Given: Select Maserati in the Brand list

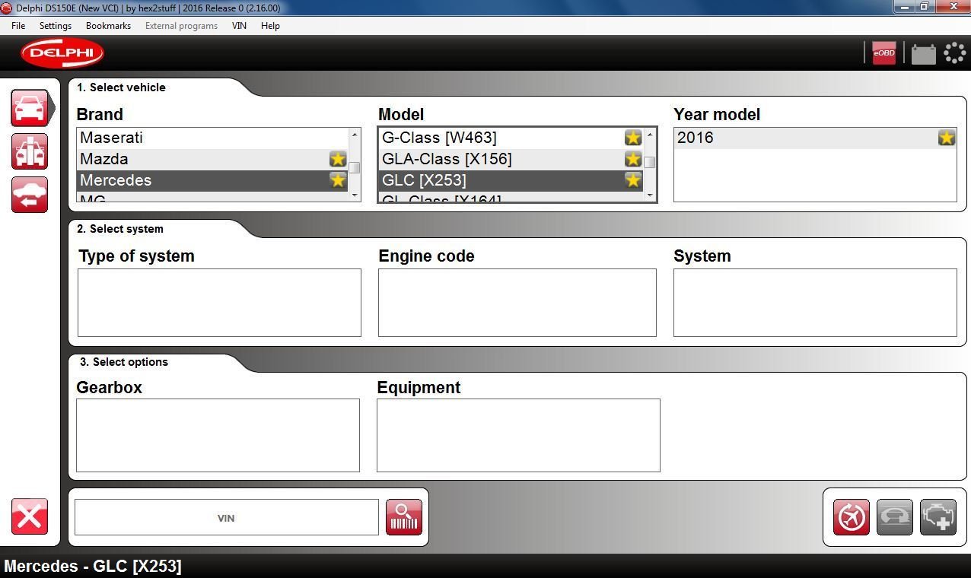Looking at the screenshot, I should [112, 138].
